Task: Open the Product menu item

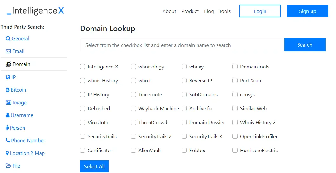Action: pyautogui.click(x=190, y=11)
